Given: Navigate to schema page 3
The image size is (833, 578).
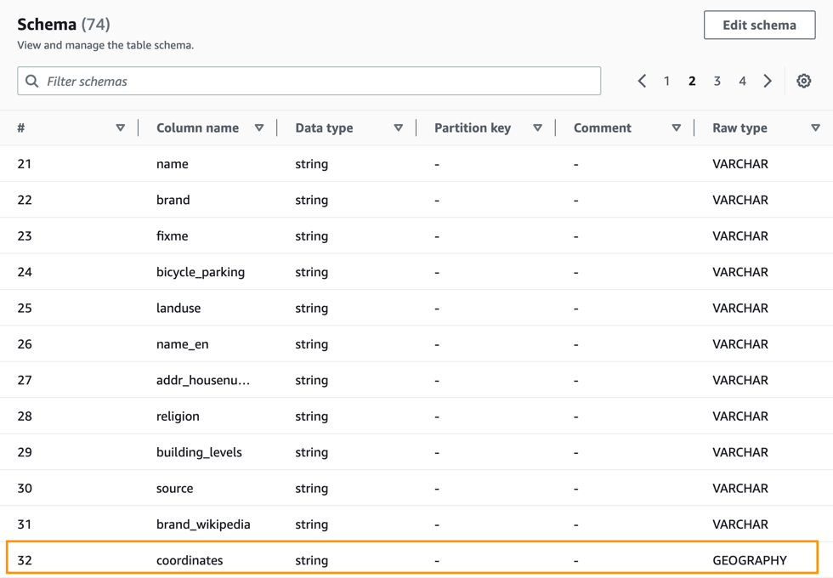Looking at the screenshot, I should (717, 81).
